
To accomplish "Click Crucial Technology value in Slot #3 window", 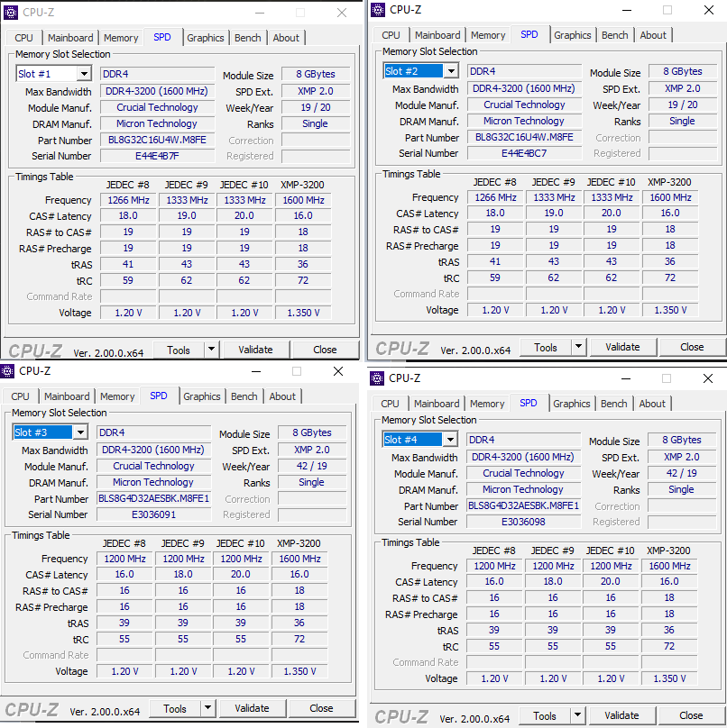I will pos(153,466).
